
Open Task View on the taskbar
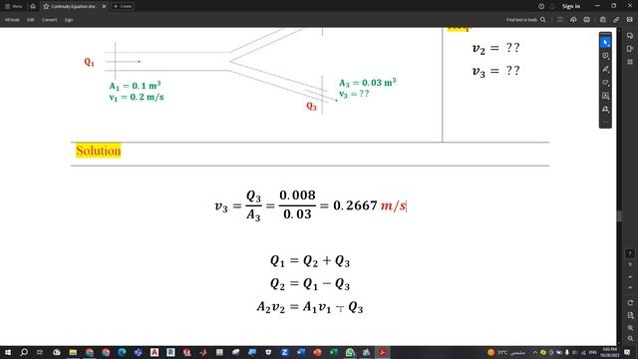click(40, 352)
